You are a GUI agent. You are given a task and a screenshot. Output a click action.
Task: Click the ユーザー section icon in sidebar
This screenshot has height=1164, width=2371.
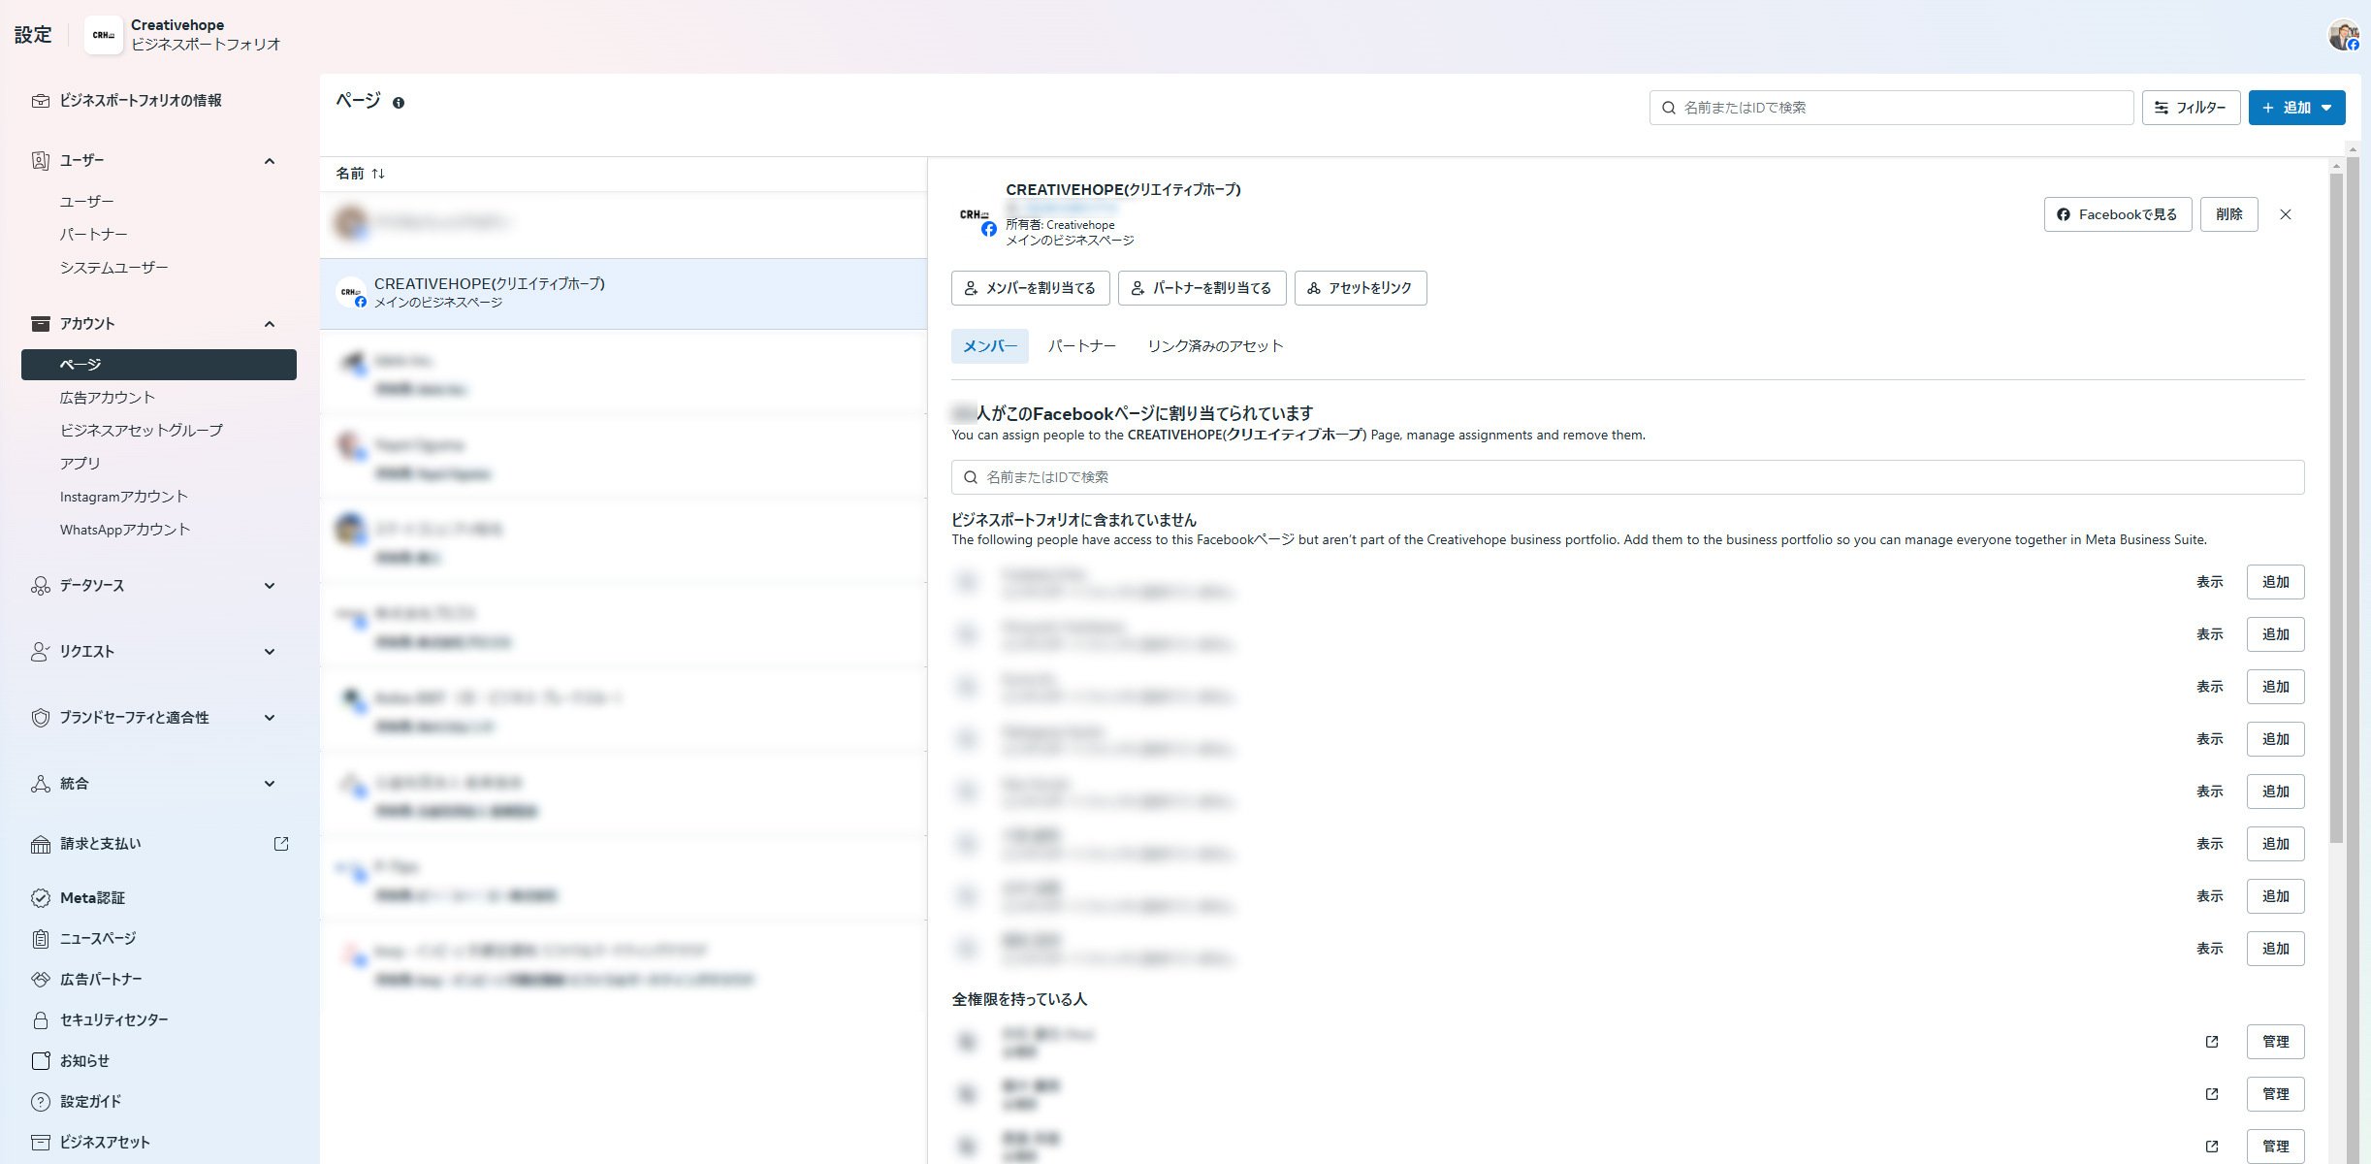[x=41, y=161]
